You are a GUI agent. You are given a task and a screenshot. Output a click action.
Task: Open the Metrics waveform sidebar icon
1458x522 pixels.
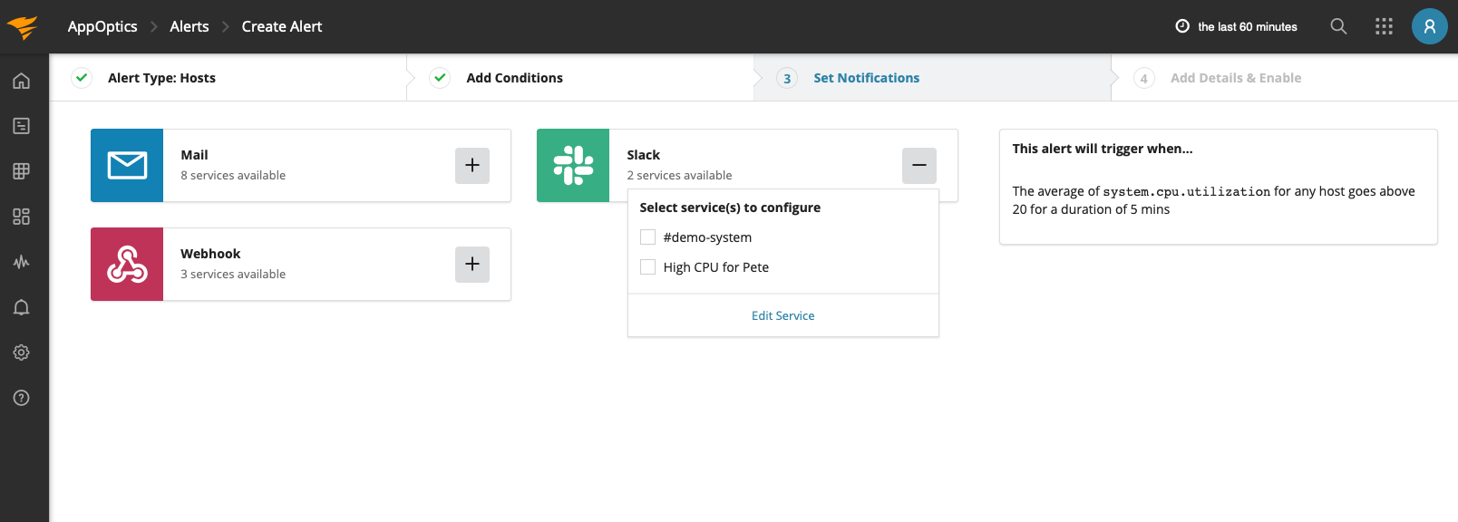[x=22, y=262]
